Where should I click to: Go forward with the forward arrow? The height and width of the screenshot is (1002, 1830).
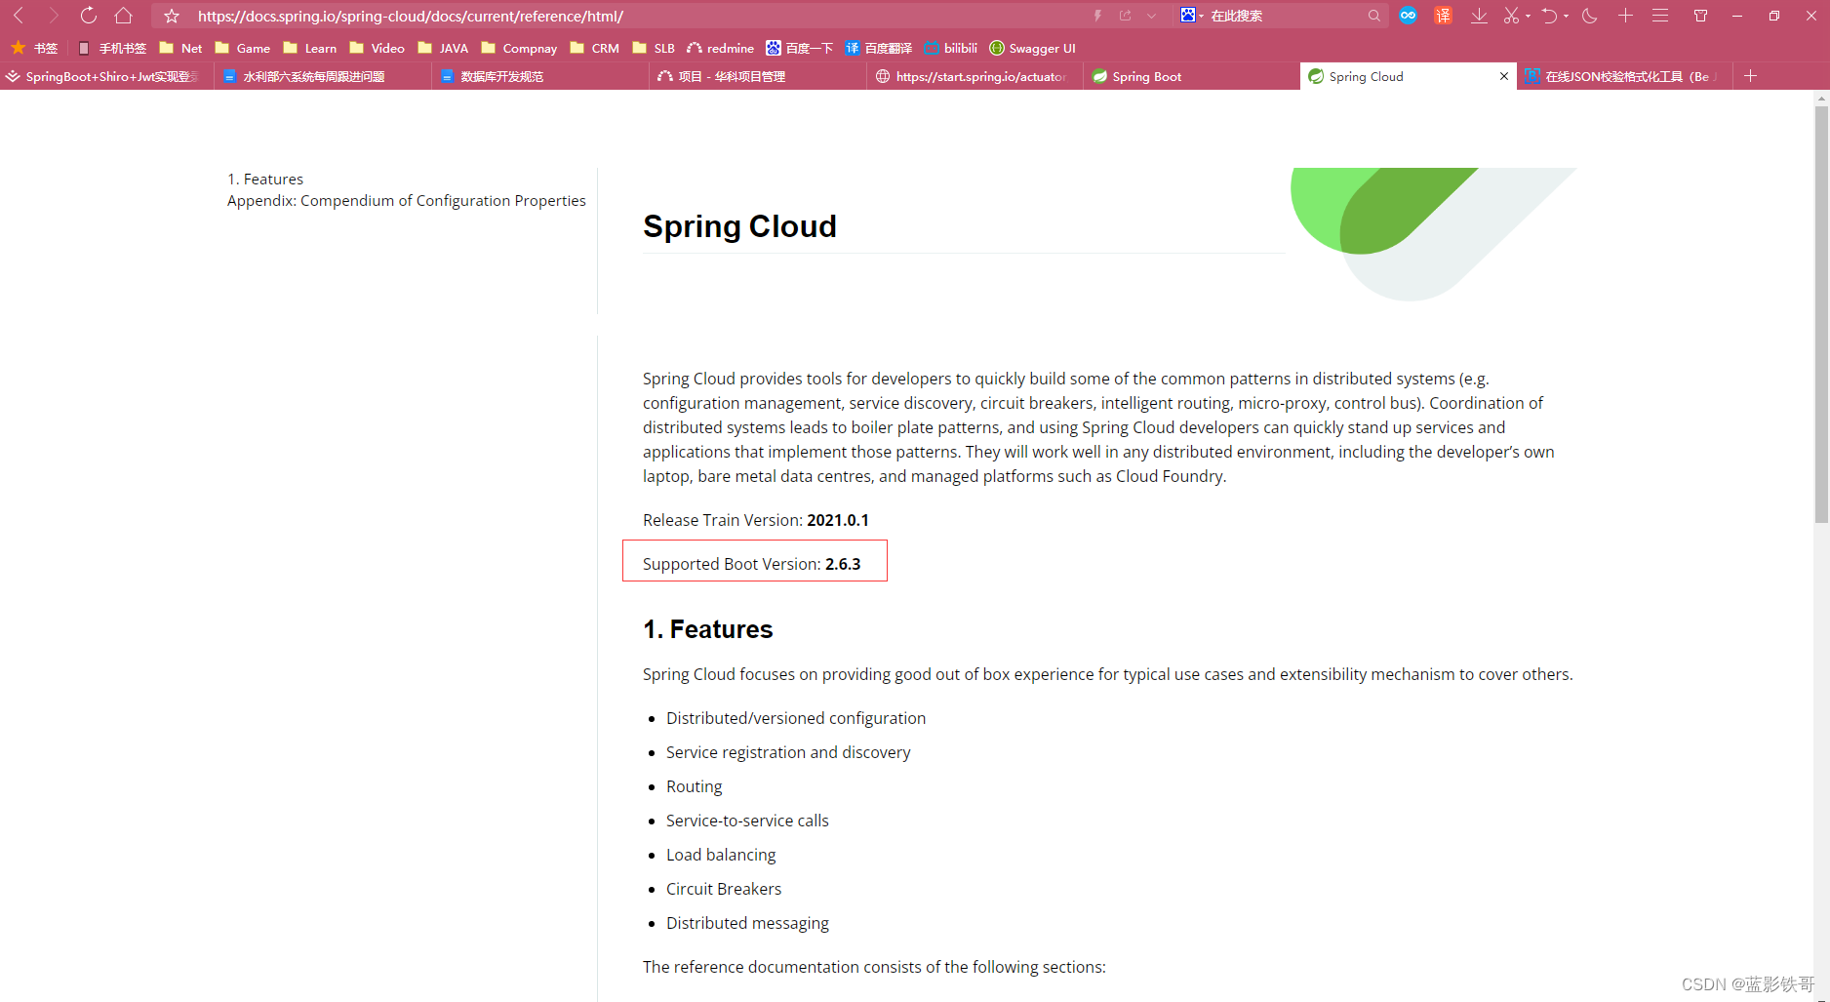pos(54,16)
